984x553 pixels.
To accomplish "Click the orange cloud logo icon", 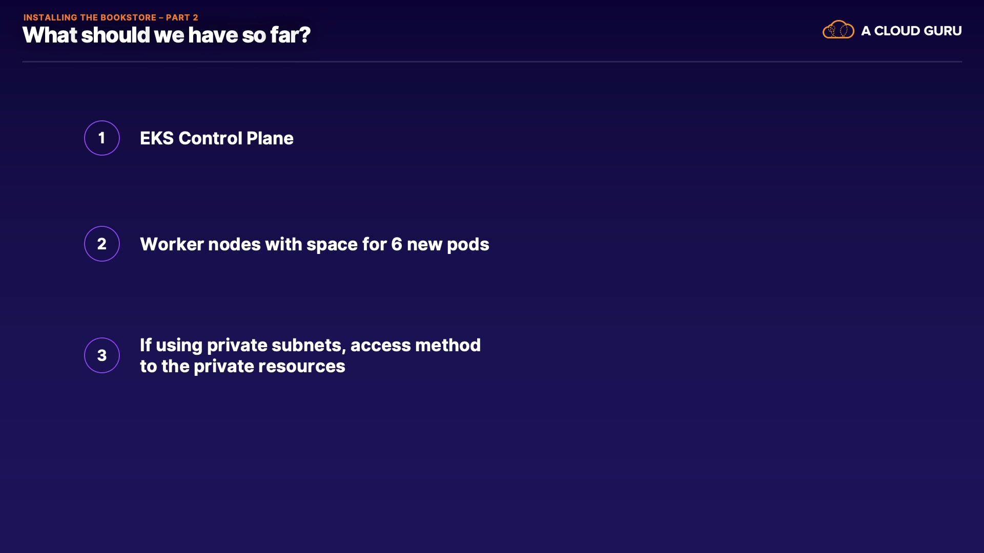I will [x=838, y=30].
